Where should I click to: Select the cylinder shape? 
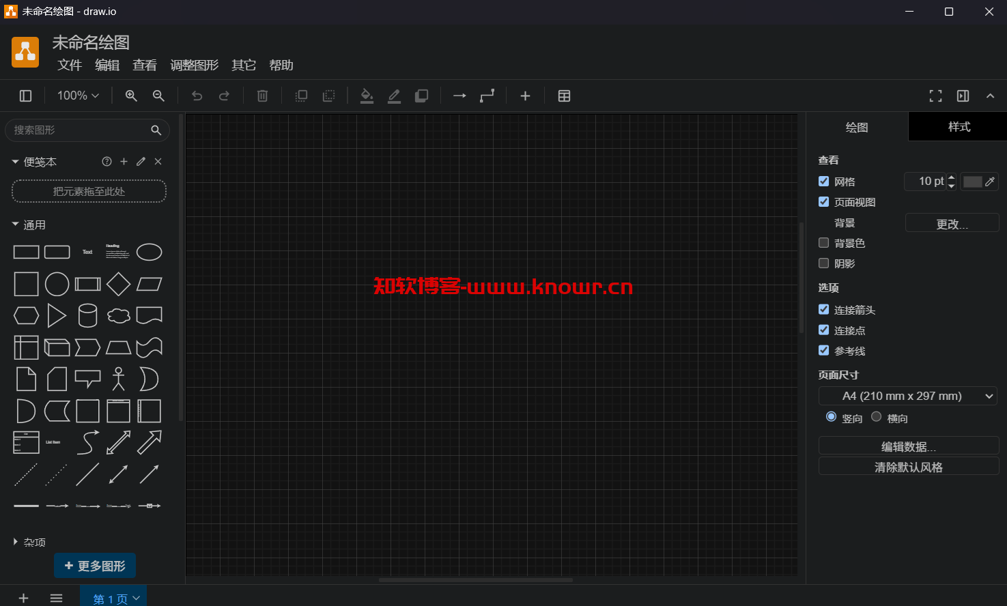coord(87,315)
